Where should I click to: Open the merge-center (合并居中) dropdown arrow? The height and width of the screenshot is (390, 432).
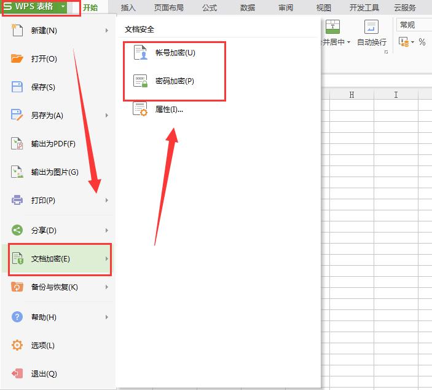pos(349,42)
